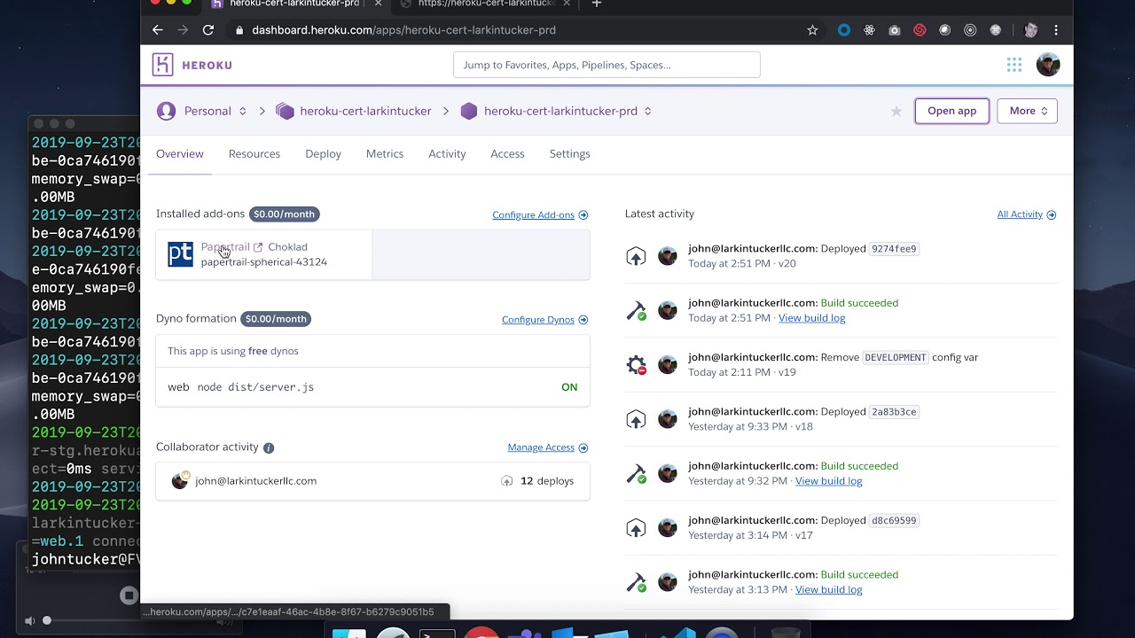The height and width of the screenshot is (638, 1135).
Task: Switch to the Activity tab
Action: 447,154
